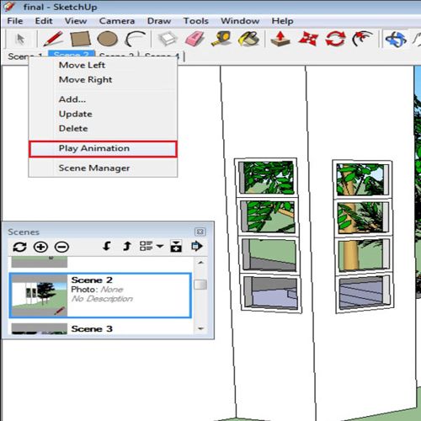This screenshot has height=421, width=421.
Task: Select the Move tool
Action: [x=308, y=39]
